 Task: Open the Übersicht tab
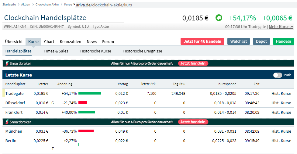(x=14, y=42)
